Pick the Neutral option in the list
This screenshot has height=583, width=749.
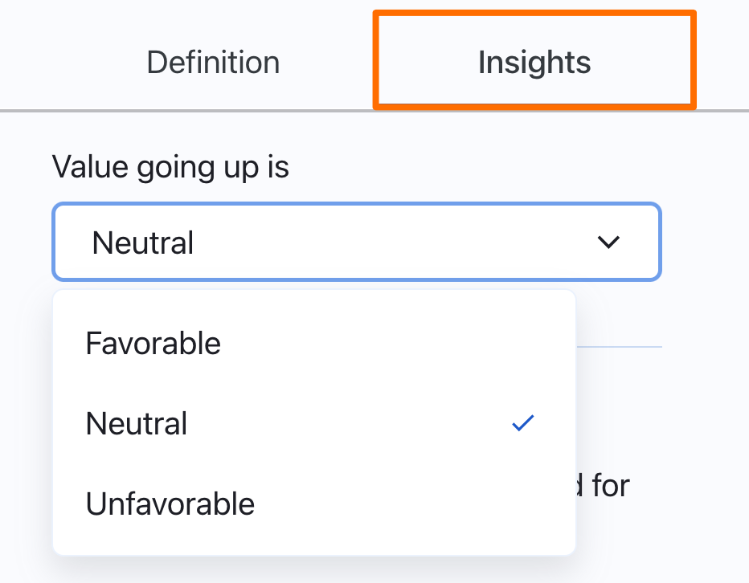(x=137, y=424)
